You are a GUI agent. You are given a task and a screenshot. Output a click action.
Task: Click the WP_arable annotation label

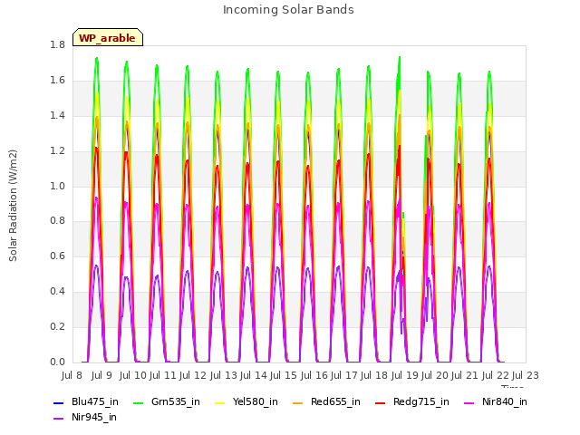coord(108,38)
